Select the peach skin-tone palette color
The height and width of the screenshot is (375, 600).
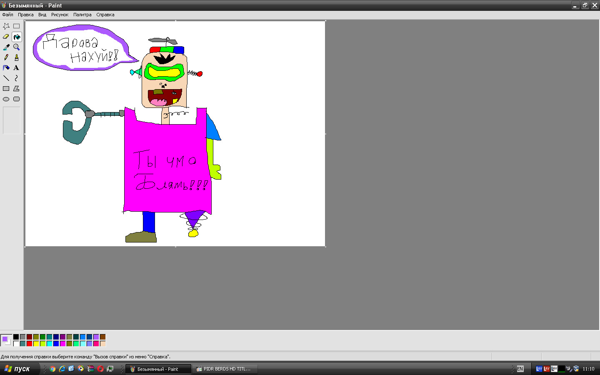tap(102, 344)
